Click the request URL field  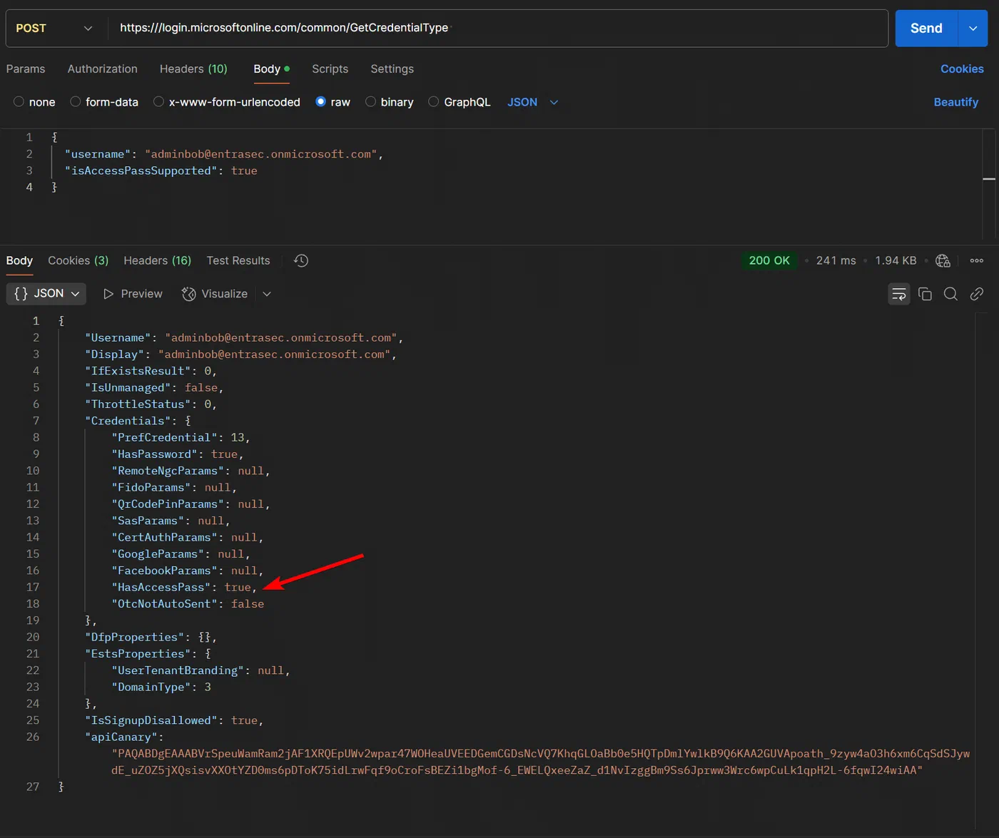pyautogui.click(x=498, y=28)
